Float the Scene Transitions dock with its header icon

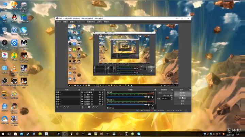point(172,90)
